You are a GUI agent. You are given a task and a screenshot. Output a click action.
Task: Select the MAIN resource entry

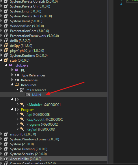tap(36, 95)
